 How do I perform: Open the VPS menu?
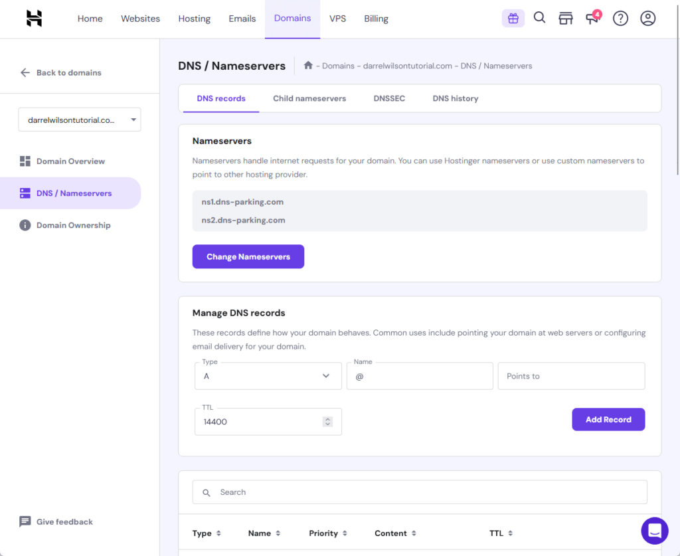point(337,19)
